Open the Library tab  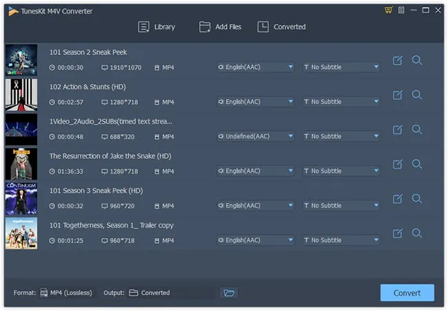pyautogui.click(x=156, y=27)
